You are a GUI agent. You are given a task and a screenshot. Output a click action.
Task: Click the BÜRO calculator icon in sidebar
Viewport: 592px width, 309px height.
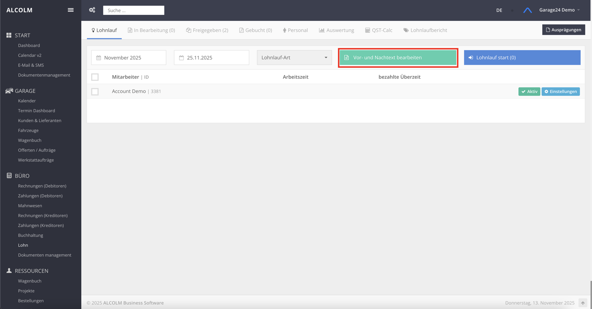pyautogui.click(x=9, y=176)
